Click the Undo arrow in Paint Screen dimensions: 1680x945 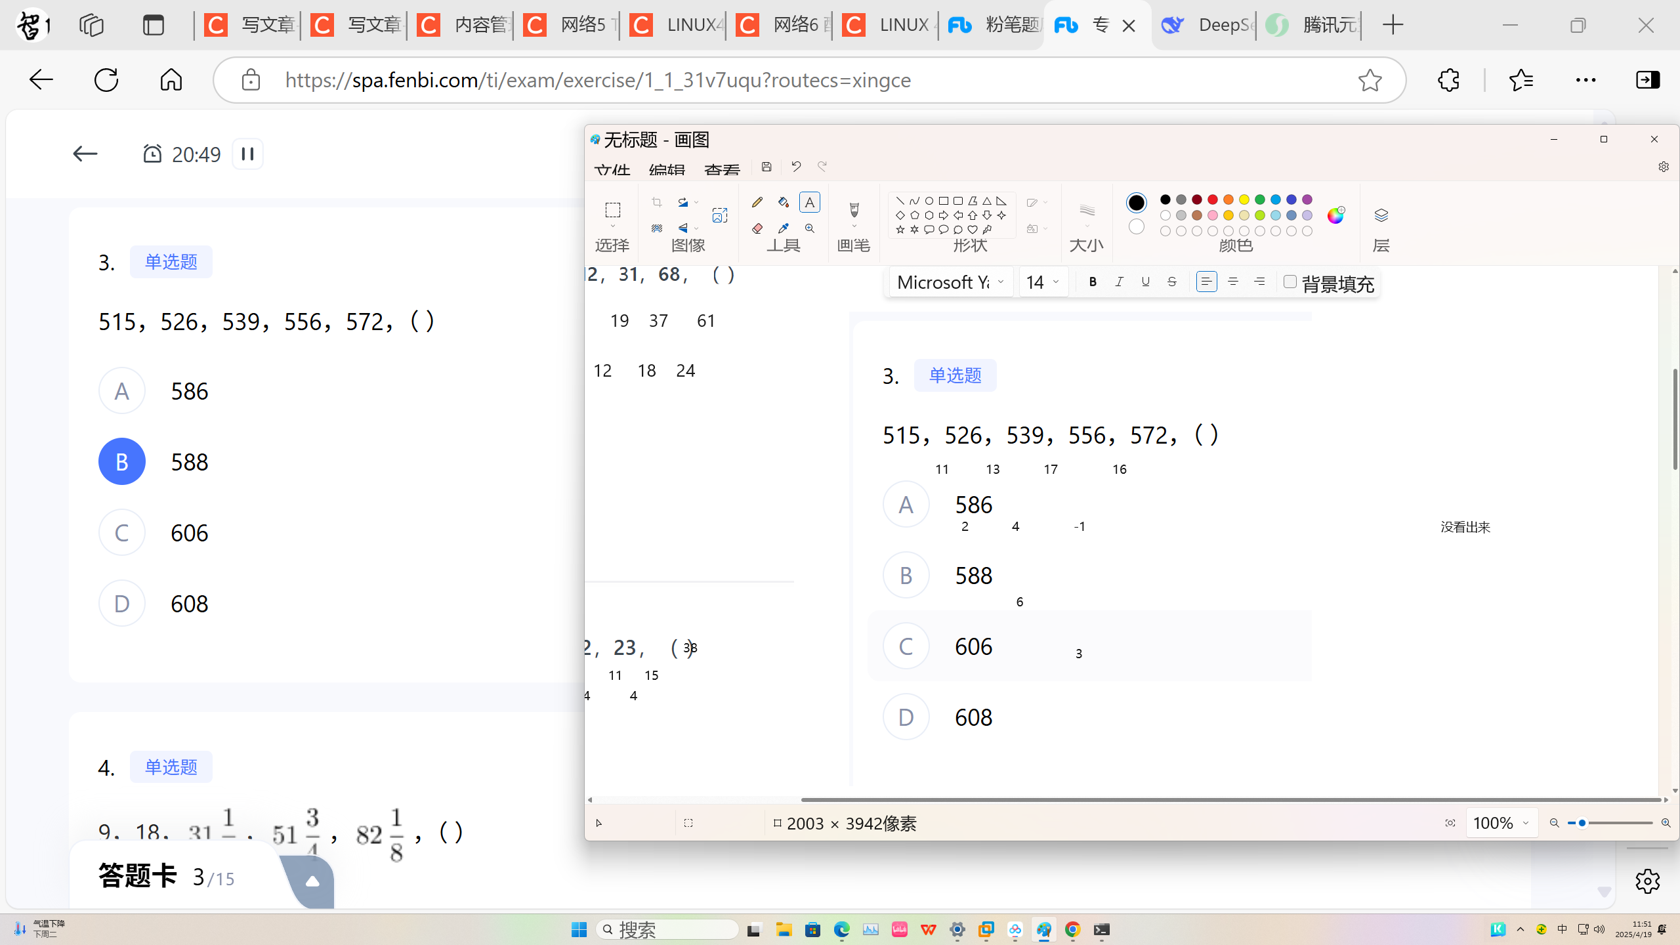coord(796,167)
